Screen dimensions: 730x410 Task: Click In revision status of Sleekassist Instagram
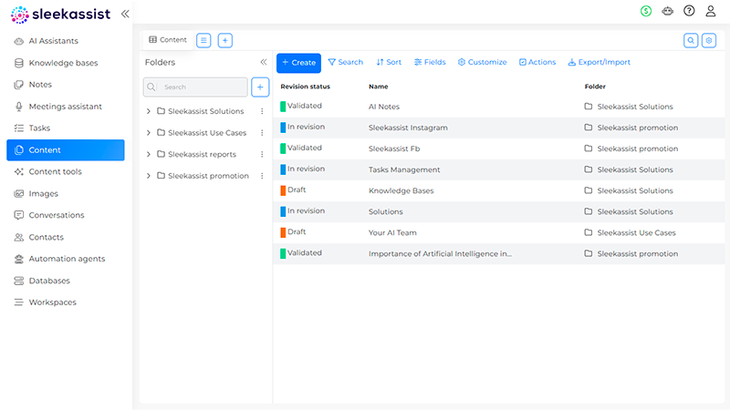(x=303, y=127)
